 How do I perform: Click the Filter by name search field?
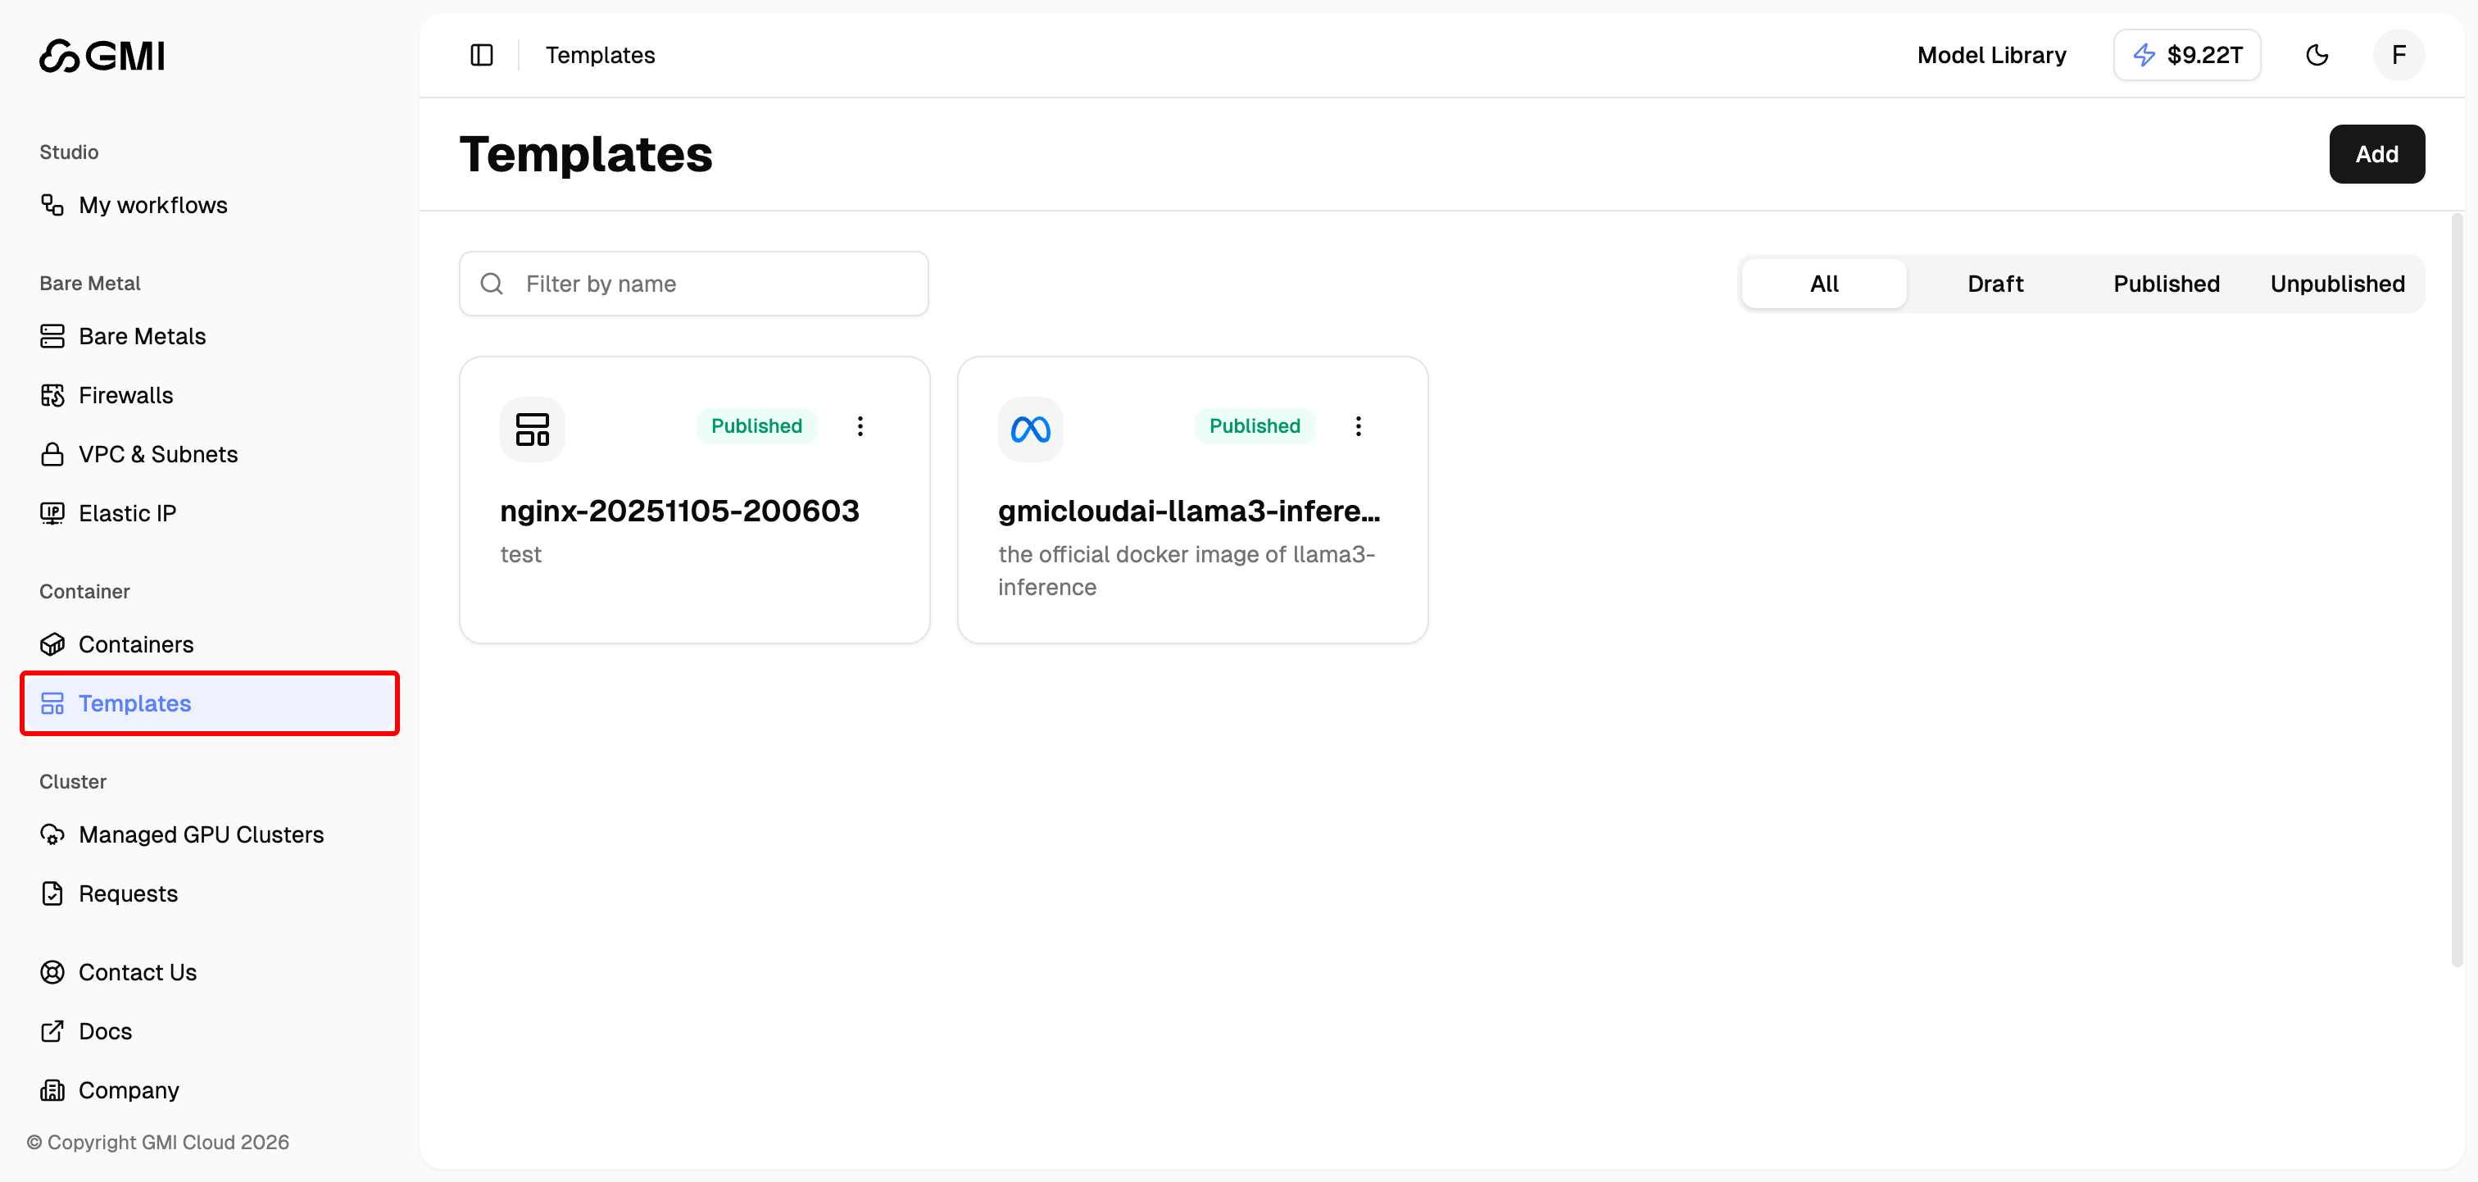[693, 283]
